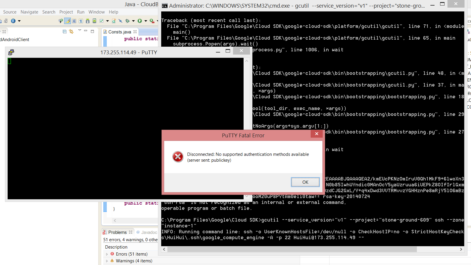
Task: Close the Problems view tab
Action: [131, 232]
